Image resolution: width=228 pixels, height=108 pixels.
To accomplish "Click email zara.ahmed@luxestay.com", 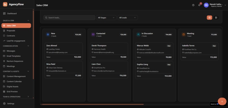I will (58, 52).
